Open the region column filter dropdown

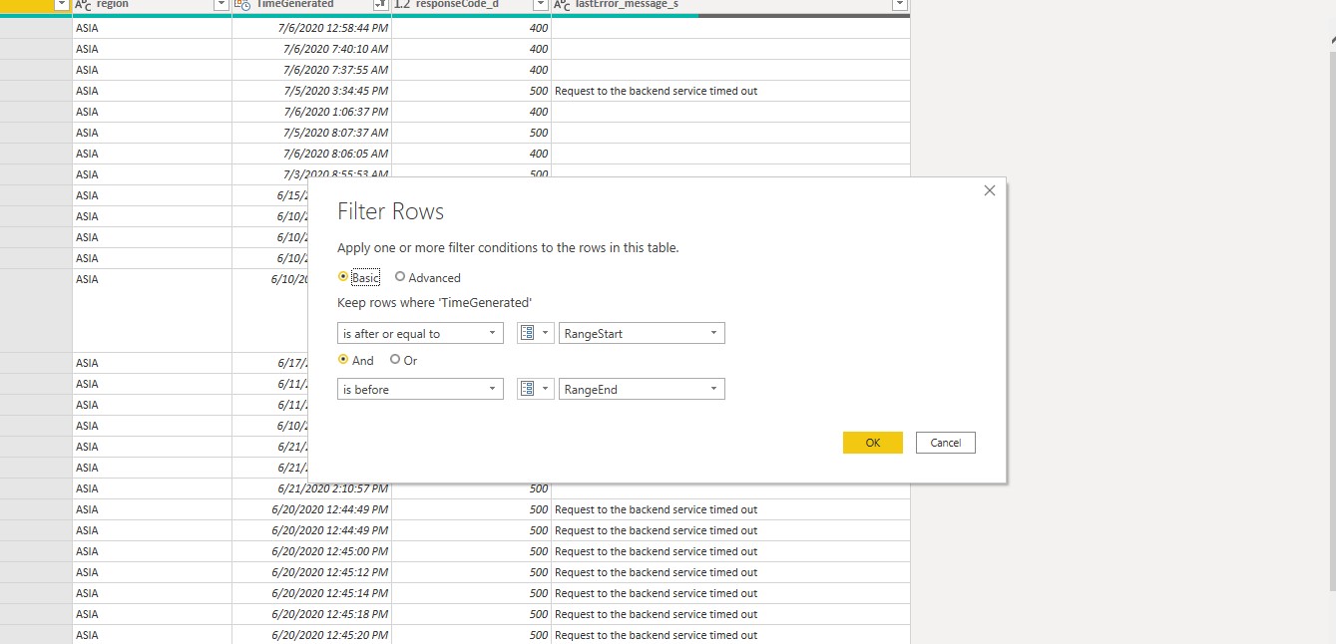(x=222, y=5)
